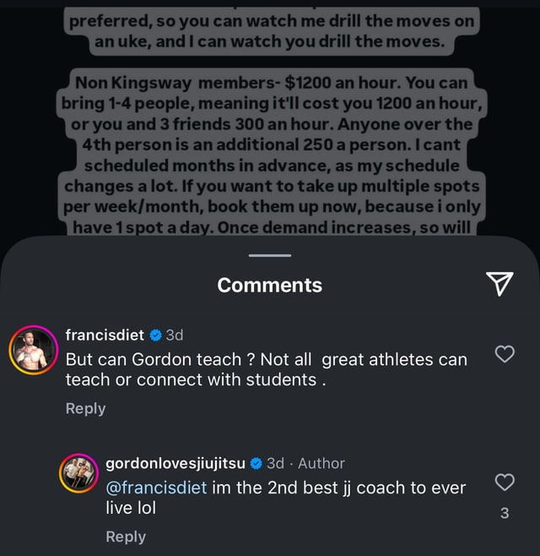Open gordonlovesjiujitsu's profile avatar
The width and height of the screenshot is (540, 556).
(x=79, y=474)
